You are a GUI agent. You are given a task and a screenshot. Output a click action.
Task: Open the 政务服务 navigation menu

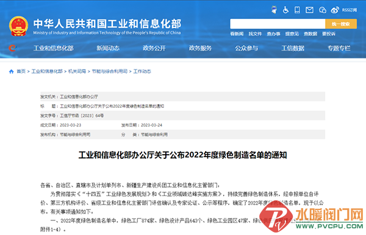point(200,48)
